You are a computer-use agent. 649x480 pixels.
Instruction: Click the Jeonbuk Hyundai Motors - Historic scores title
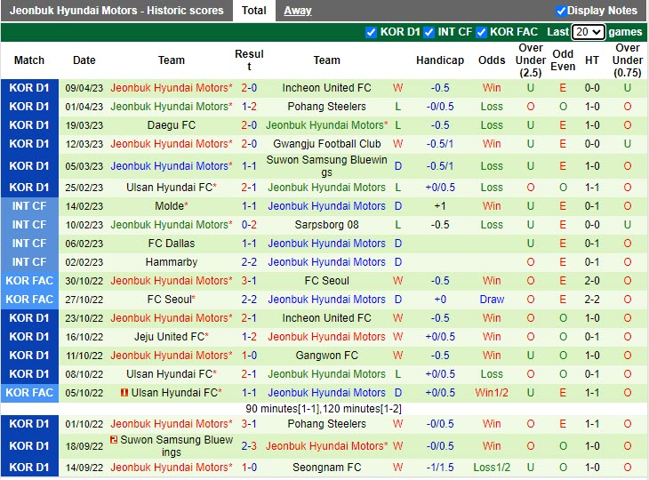(x=116, y=11)
